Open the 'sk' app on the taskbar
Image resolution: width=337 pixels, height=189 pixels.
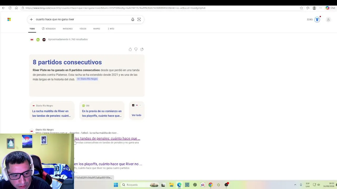(x=203, y=185)
